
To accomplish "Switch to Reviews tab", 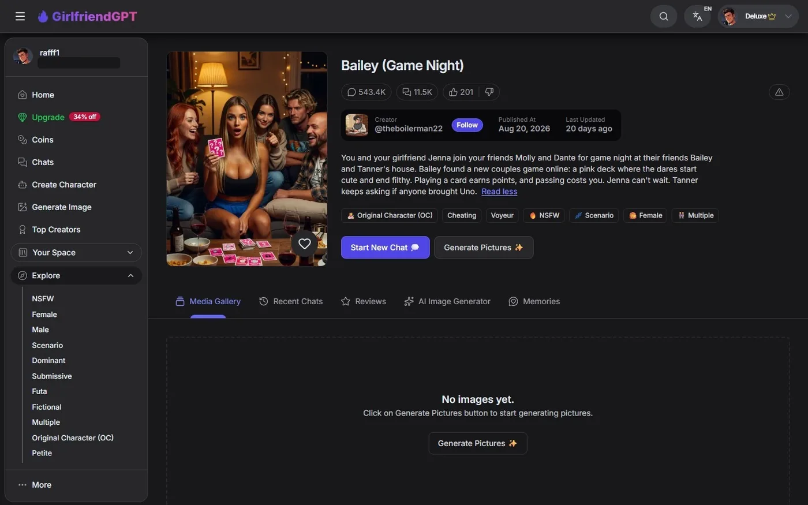I will (364, 301).
